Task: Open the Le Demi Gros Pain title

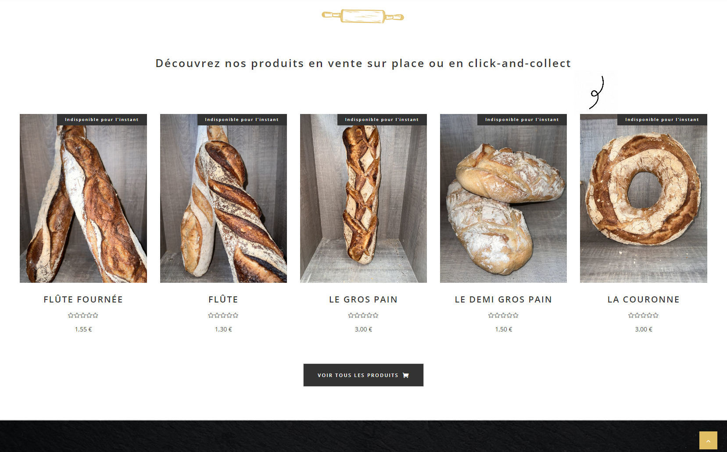Action: tap(503, 299)
